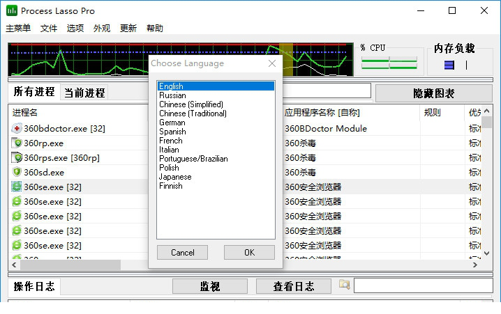The image size is (501, 314).
Task: Select Russian in the language list
Action: point(216,95)
